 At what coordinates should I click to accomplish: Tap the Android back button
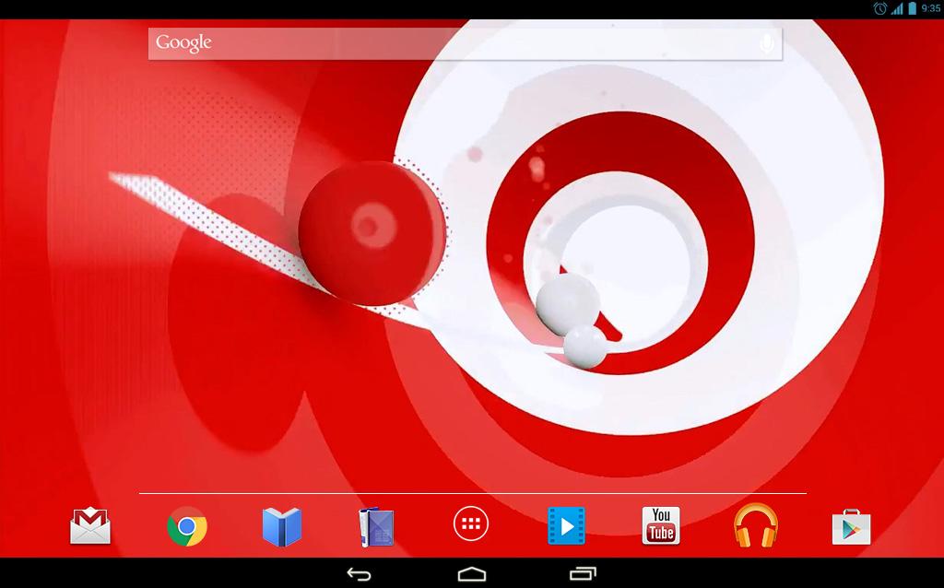click(360, 573)
